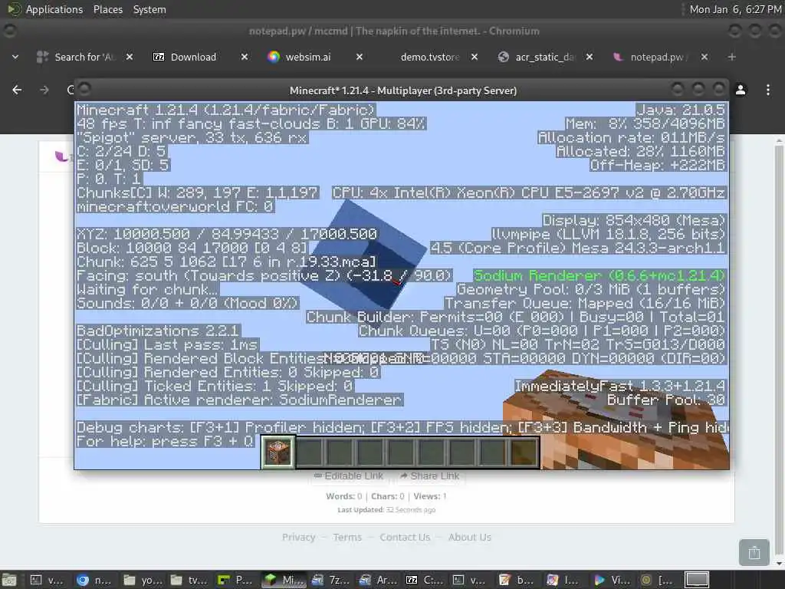The image size is (785, 589).
Task: Expand Chromium tab search dropdown arrow
Action: (15, 57)
